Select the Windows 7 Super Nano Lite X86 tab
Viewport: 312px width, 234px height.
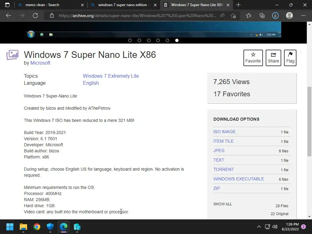coord(197,5)
